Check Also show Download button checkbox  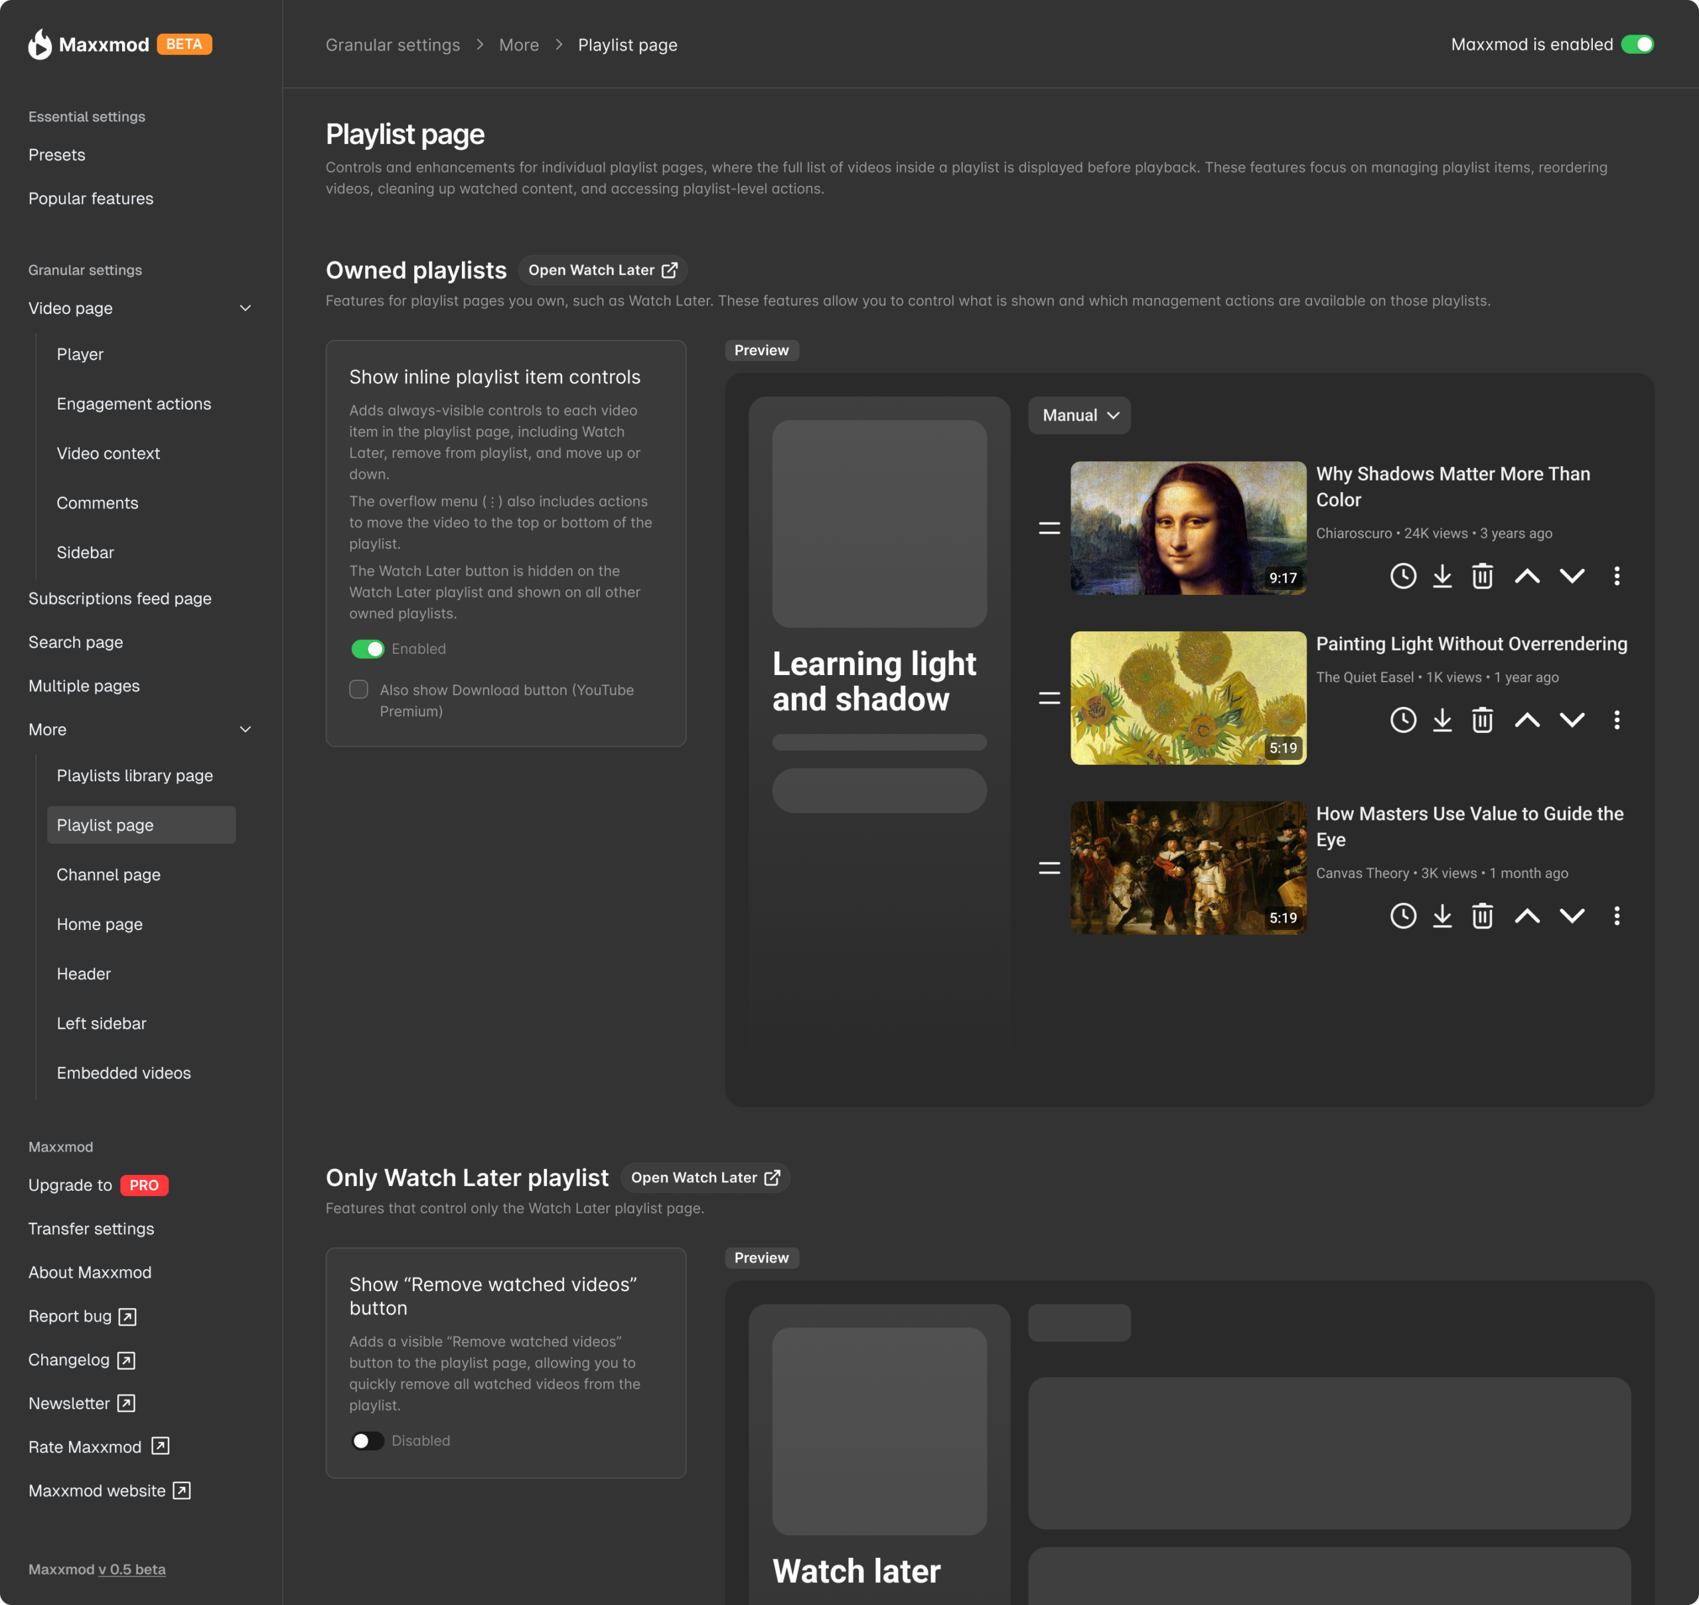point(358,690)
